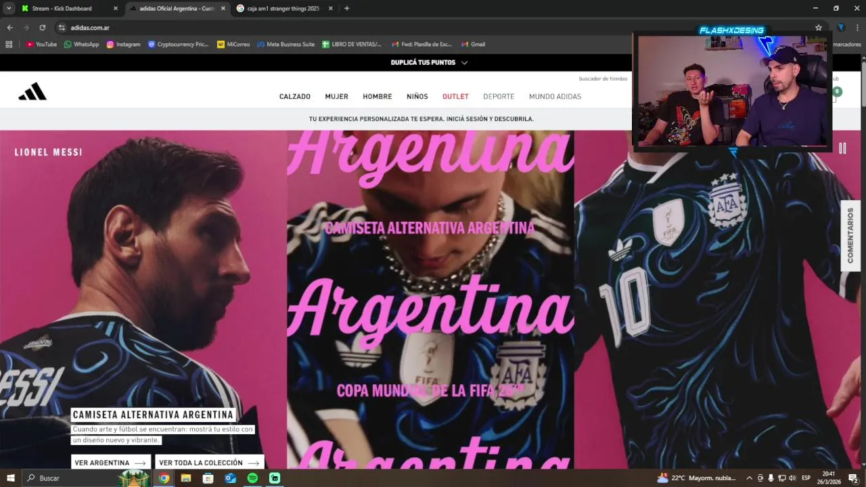Pause the hero carousel with pause icon

(x=842, y=148)
